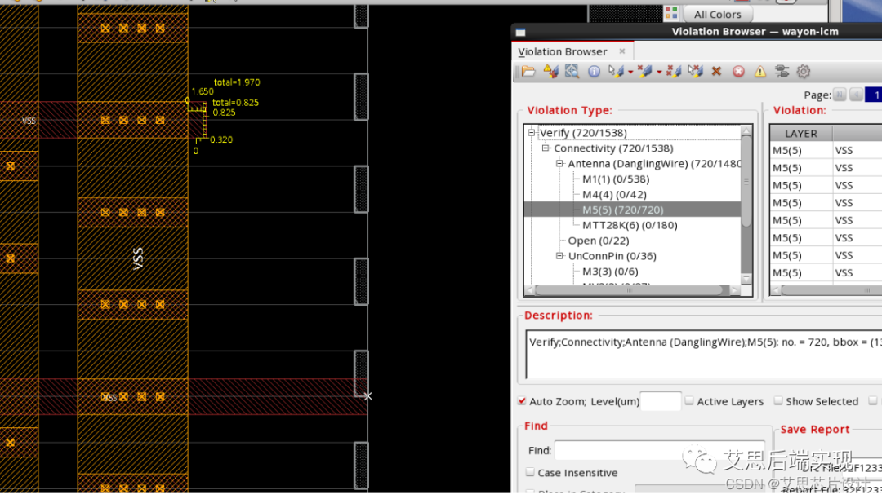Click the red circle X icon
Viewport: 882px width, 499px height.
coord(738,72)
